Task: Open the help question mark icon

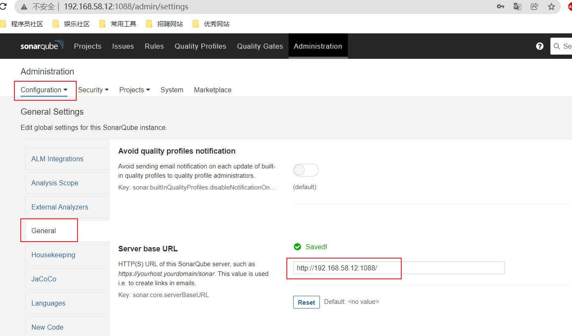Action: click(540, 46)
